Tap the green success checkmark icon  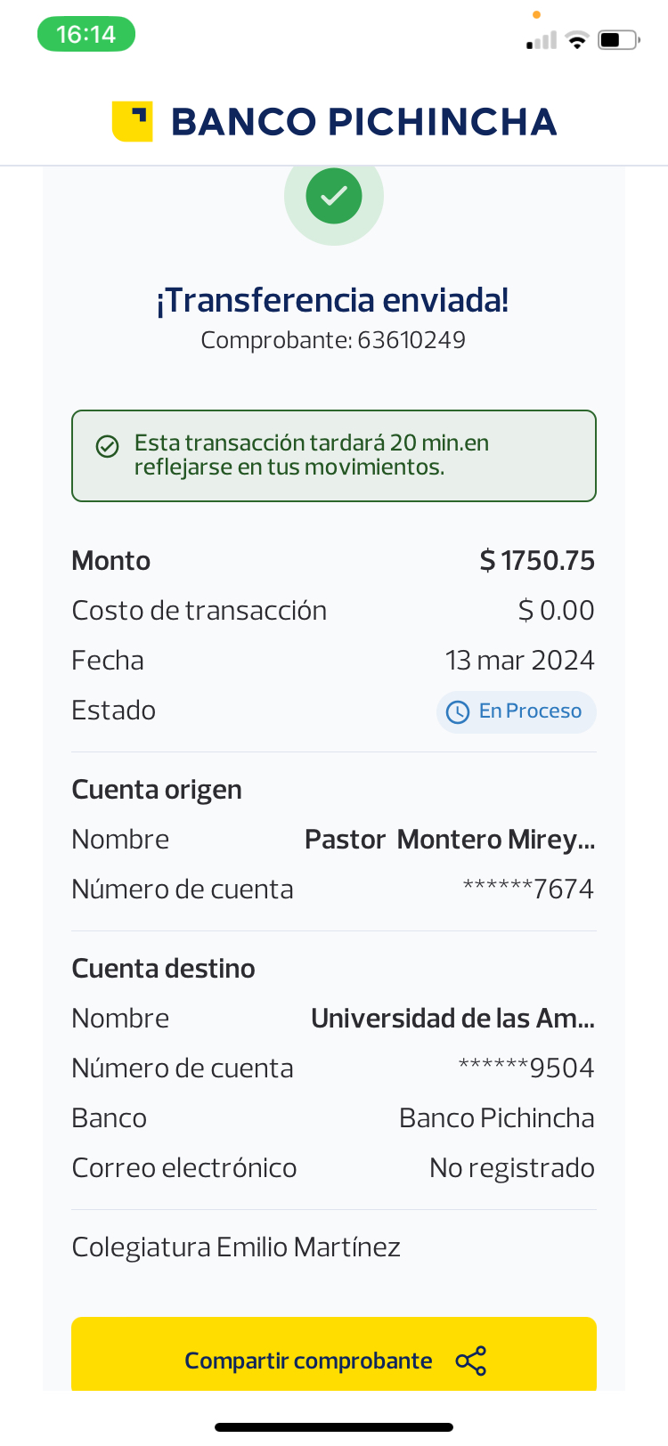click(334, 196)
